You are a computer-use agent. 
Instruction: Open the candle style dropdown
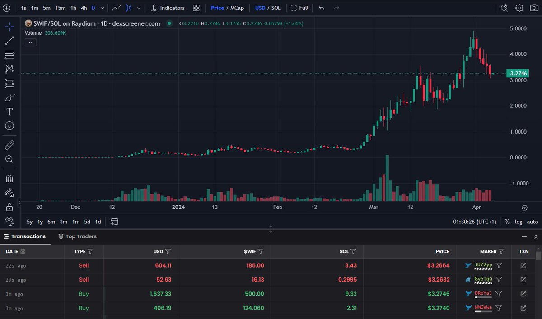pyautogui.click(x=139, y=8)
